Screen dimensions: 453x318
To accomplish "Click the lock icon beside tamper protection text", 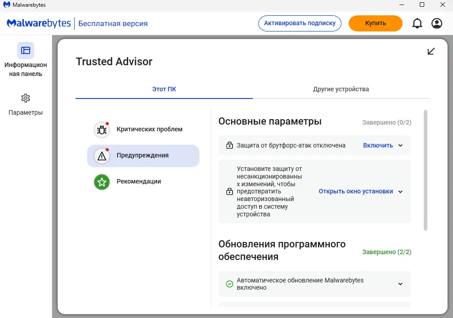I will pos(229,192).
